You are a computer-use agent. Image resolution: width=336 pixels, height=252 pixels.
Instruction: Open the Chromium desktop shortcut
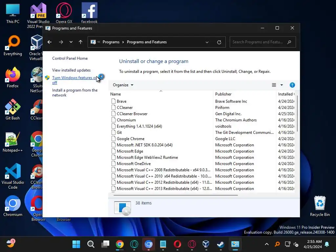[13, 206]
